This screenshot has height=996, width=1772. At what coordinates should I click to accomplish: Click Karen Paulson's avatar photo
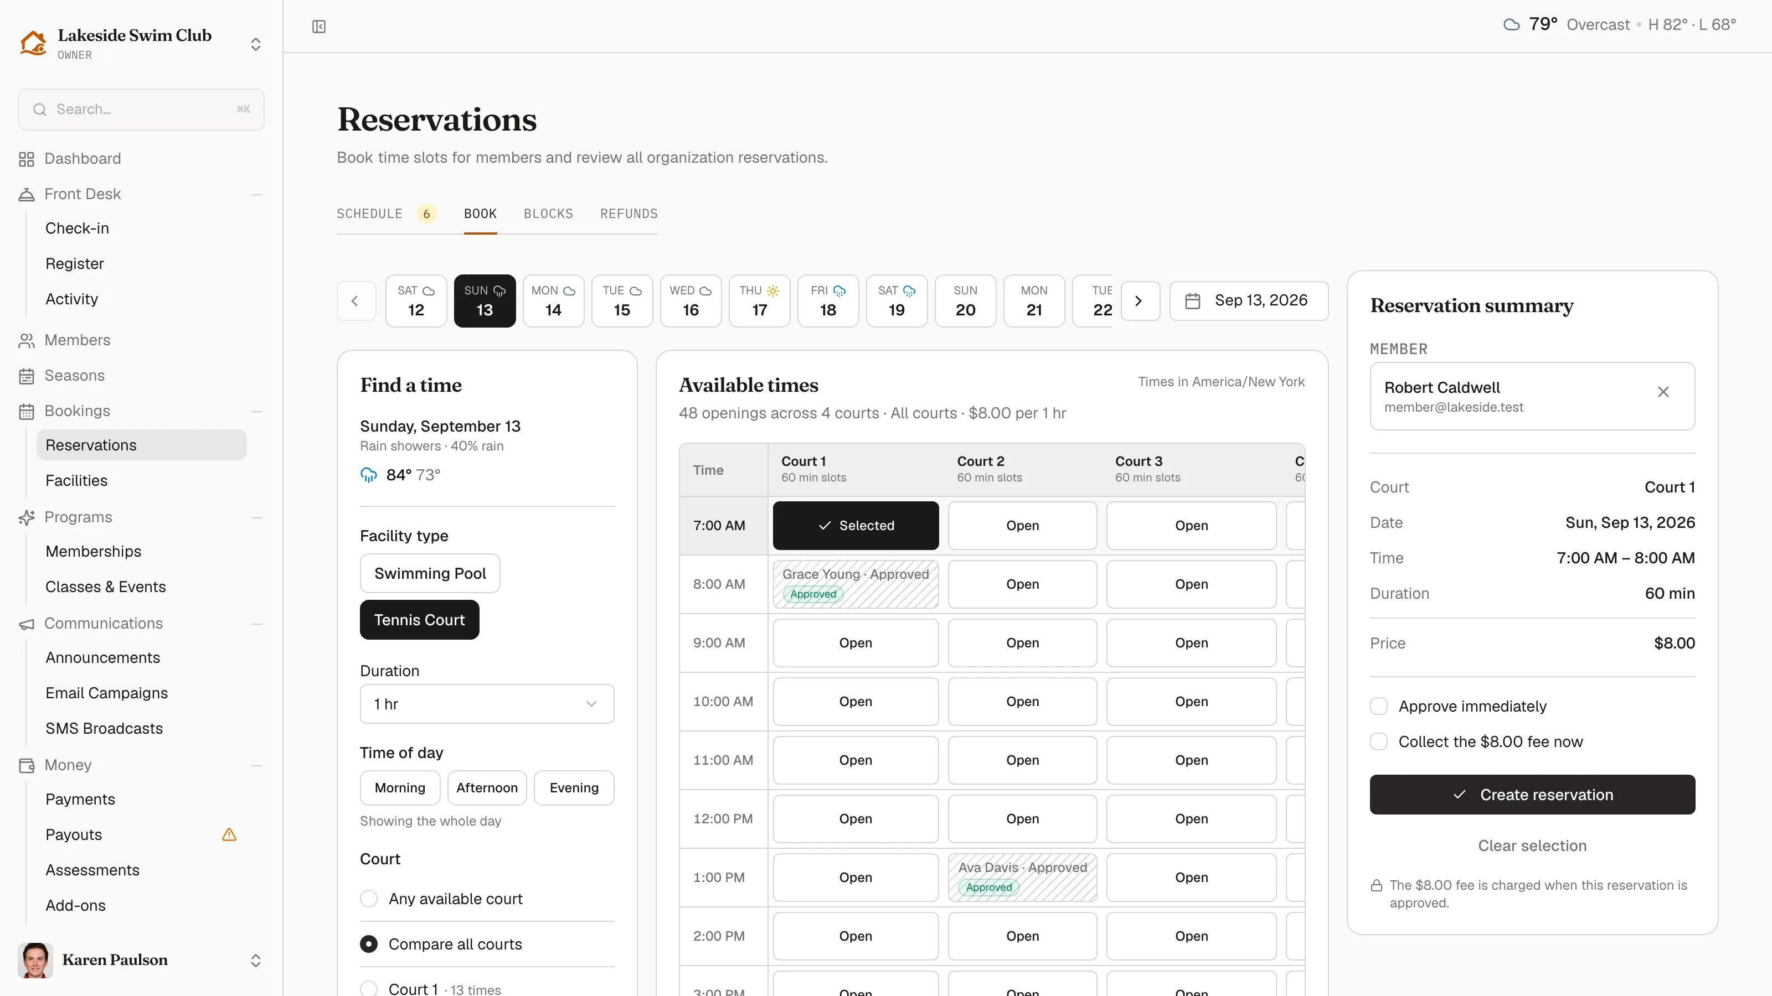(35, 959)
